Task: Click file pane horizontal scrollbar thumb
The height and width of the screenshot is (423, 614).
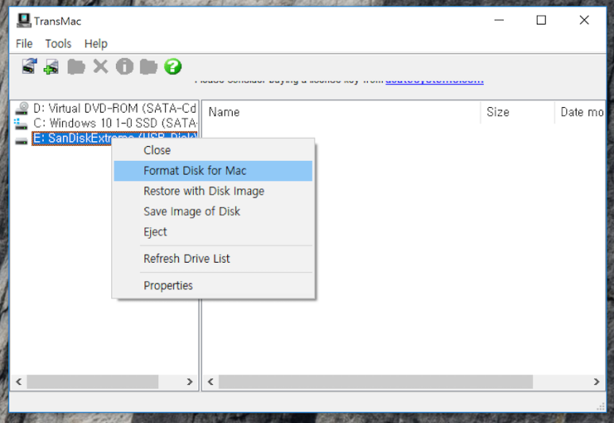Action: pos(376,382)
